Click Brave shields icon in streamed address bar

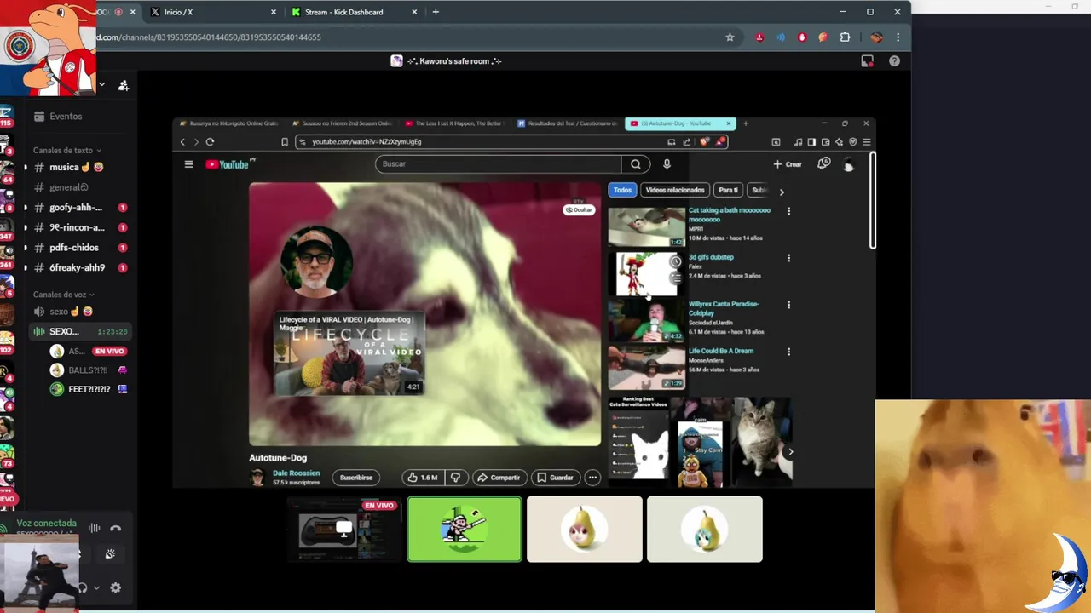[x=704, y=142]
